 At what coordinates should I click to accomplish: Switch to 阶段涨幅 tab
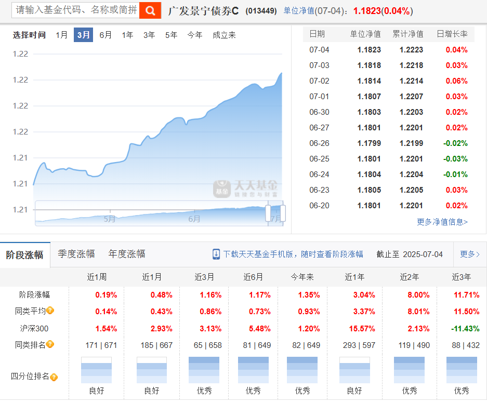click(x=25, y=254)
